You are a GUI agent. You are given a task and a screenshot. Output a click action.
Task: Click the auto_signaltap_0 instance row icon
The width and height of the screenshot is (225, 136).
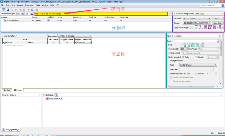[5, 20]
